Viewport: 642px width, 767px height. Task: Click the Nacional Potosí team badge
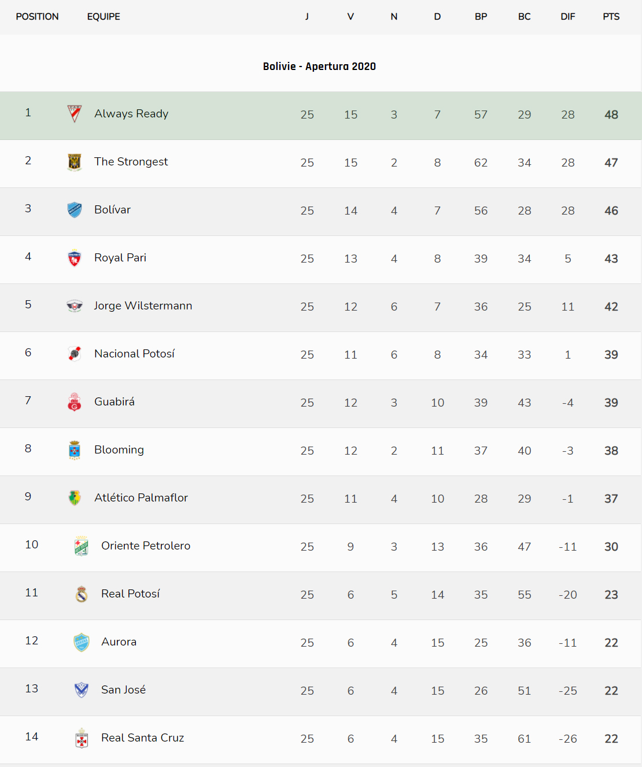(x=75, y=353)
